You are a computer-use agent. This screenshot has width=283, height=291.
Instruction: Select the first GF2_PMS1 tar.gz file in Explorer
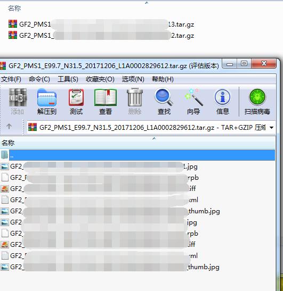[x=101, y=24]
